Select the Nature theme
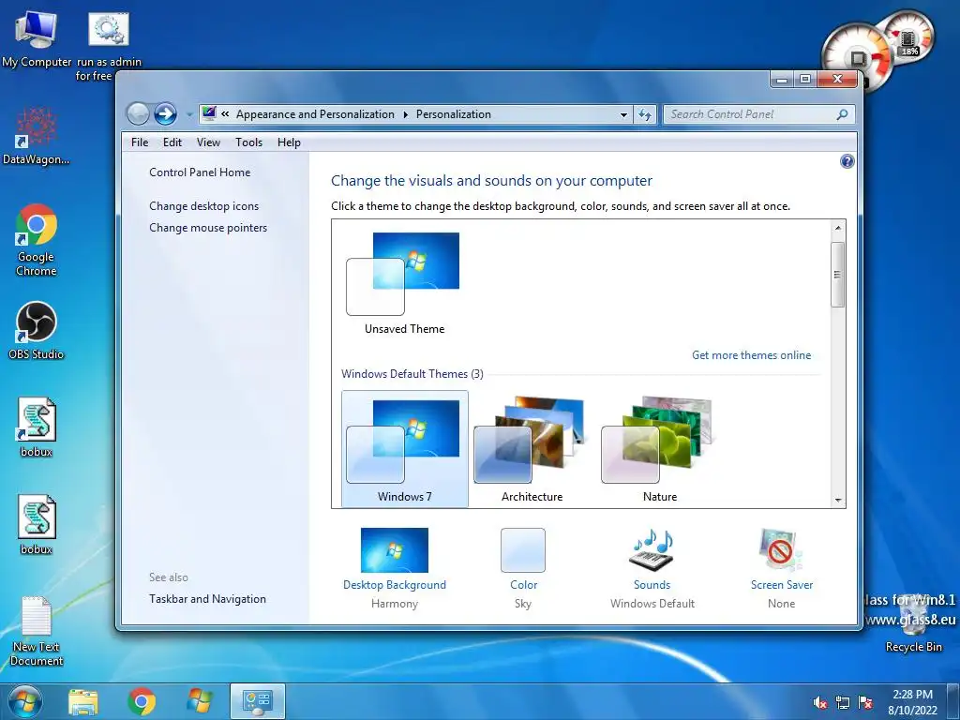 659,449
